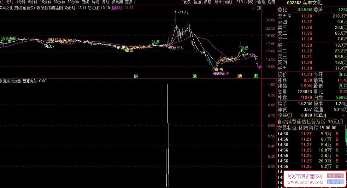Select the 30分钟 period tab
The height and width of the screenshot is (188, 347).
pyautogui.click(x=59, y=2)
